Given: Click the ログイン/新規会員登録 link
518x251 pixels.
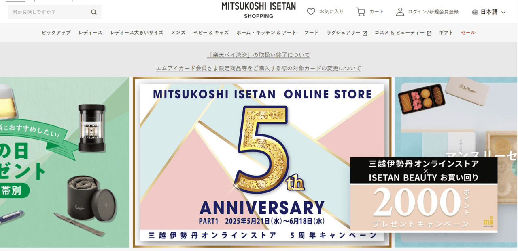Looking at the screenshot, I should click(x=433, y=12).
